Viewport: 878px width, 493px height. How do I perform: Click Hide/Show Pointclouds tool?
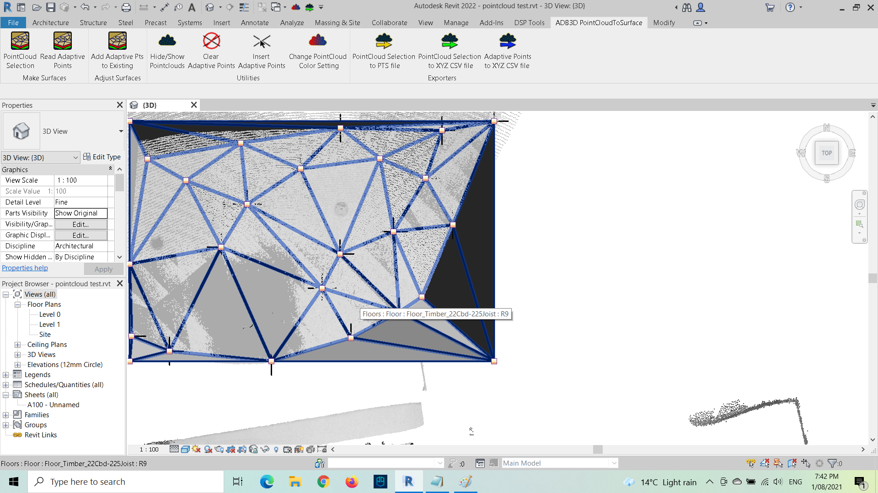[167, 50]
